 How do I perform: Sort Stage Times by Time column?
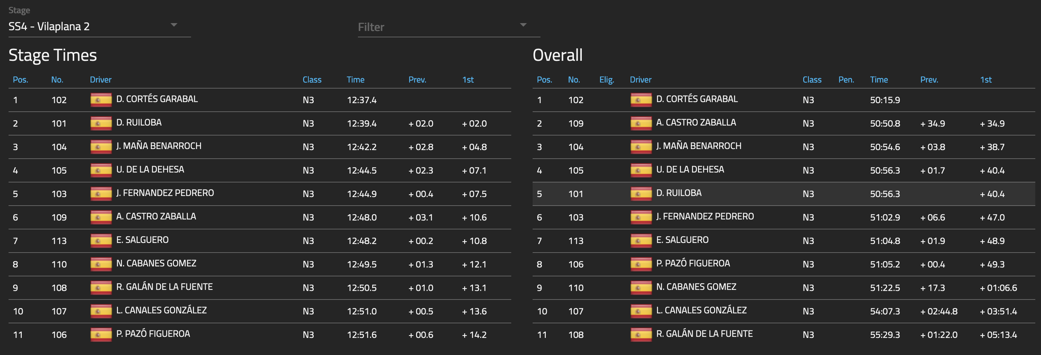coord(356,79)
